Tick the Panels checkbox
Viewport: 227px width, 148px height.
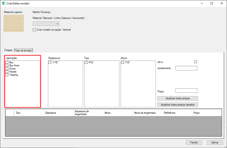pos(7,72)
